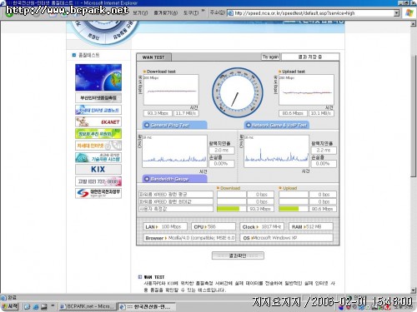Click the speedometer gauge dial
Screen dimensions: 417x312
tap(237, 92)
